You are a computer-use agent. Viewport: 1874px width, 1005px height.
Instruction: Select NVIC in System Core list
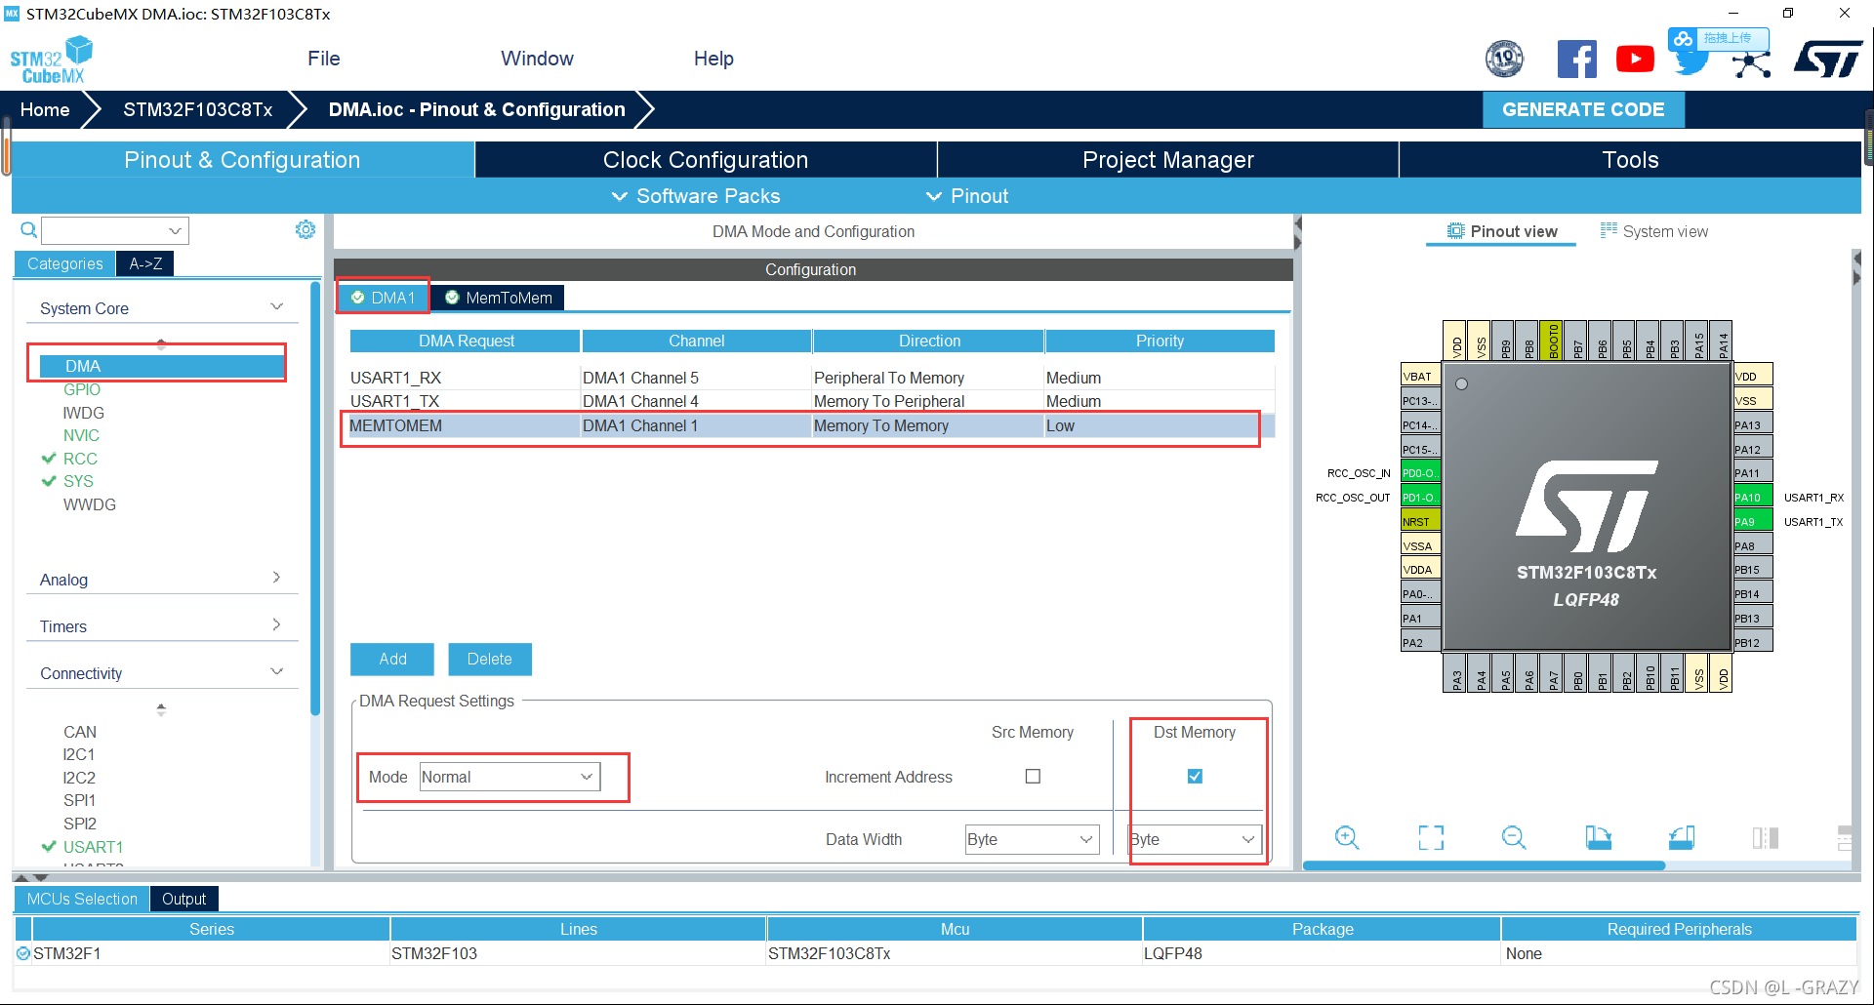81,435
